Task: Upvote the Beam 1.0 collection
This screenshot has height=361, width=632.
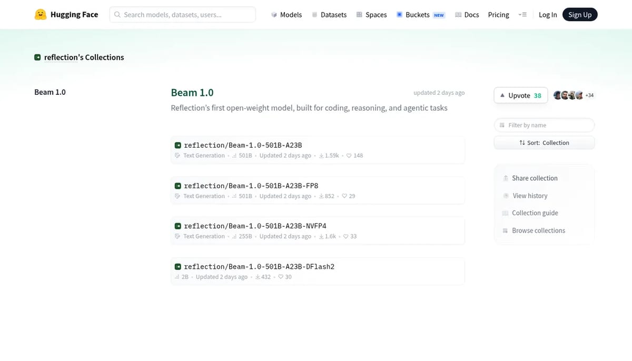Action: (x=521, y=95)
